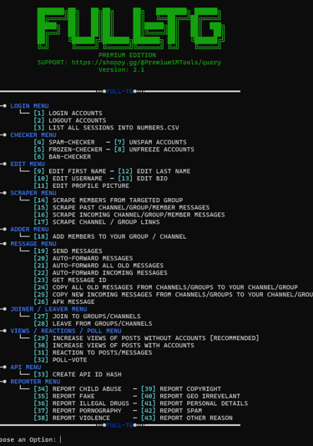The image size is (313, 446).
Task: Select option [19] SEND MESSAGES
Action: pos(68,251)
